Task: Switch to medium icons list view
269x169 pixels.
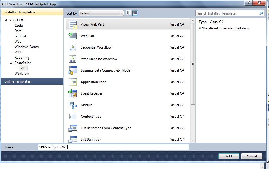Action: 135,13
